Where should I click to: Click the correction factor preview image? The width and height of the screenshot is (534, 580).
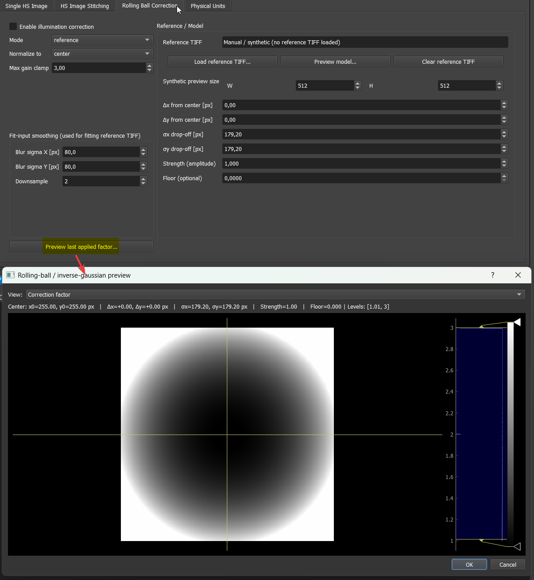tap(227, 434)
